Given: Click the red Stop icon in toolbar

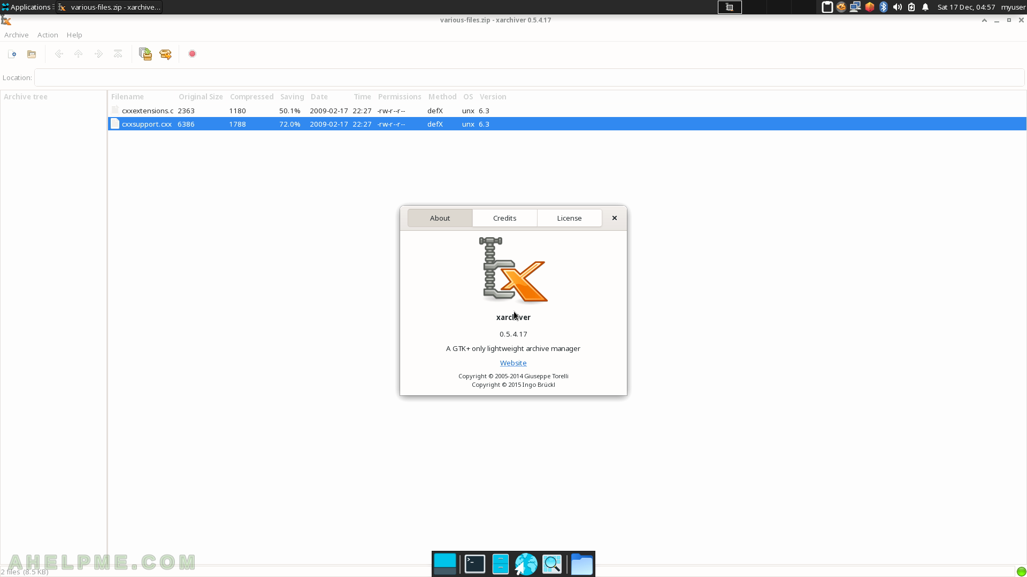Looking at the screenshot, I should click(x=193, y=54).
